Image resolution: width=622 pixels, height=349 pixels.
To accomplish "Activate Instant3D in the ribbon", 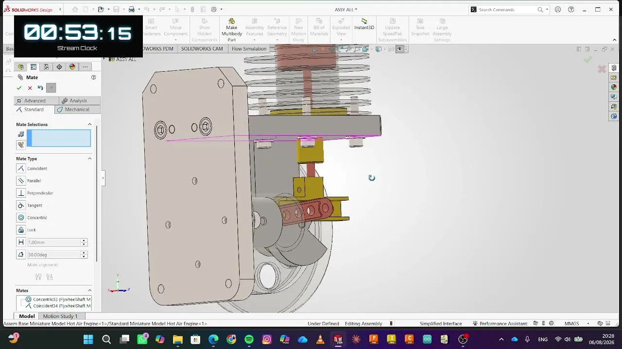I will [364, 24].
